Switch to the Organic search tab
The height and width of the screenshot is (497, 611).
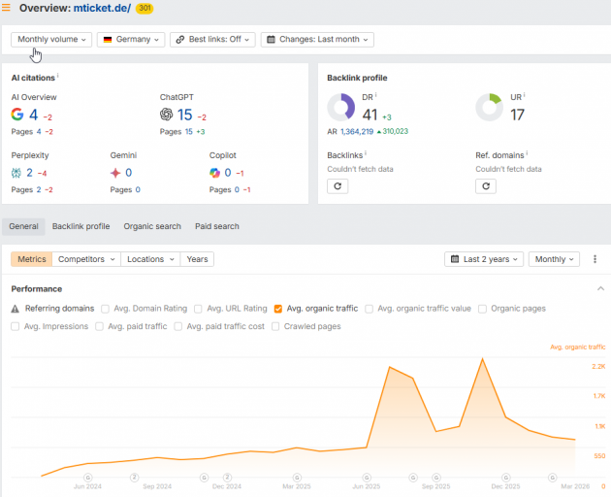coord(152,226)
